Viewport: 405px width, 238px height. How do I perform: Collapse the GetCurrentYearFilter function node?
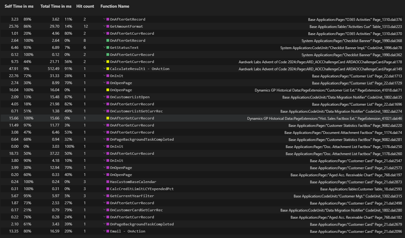(105, 196)
